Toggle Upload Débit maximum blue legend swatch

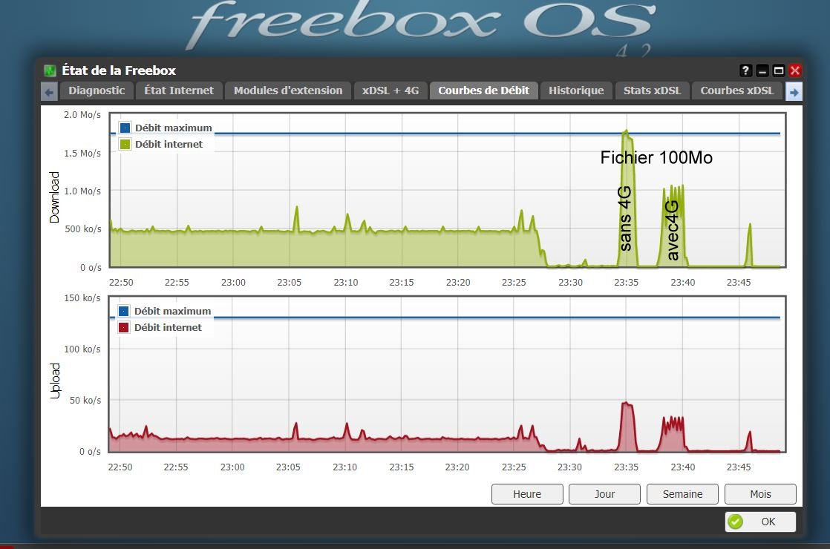(124, 311)
